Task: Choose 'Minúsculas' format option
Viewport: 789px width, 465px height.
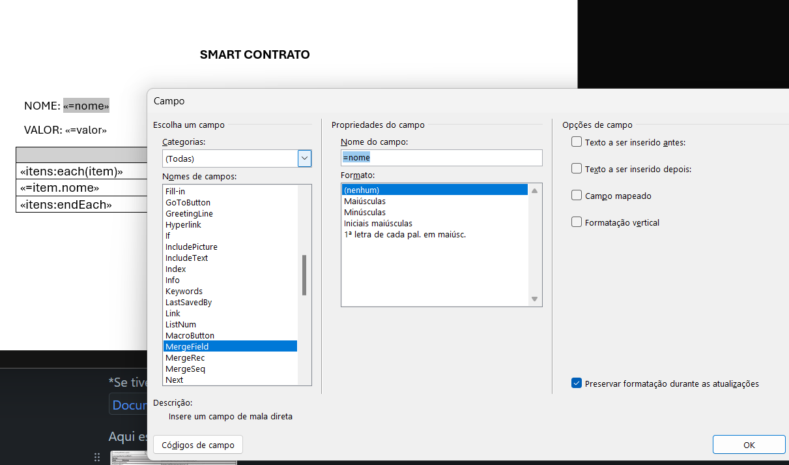Action: 365,212
